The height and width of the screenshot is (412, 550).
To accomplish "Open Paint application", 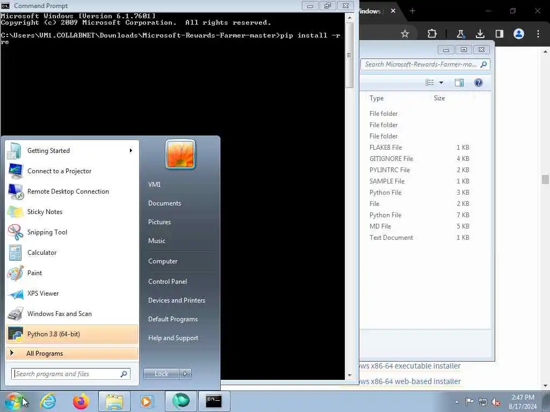I will tap(72, 273).
